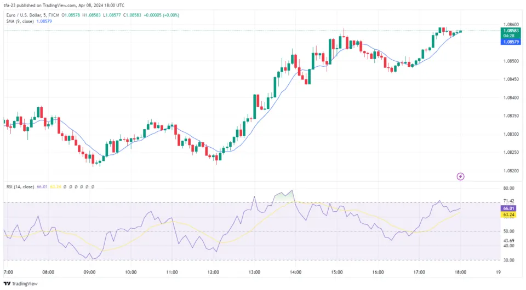Click the 09:00 label on time axis

coord(89,272)
